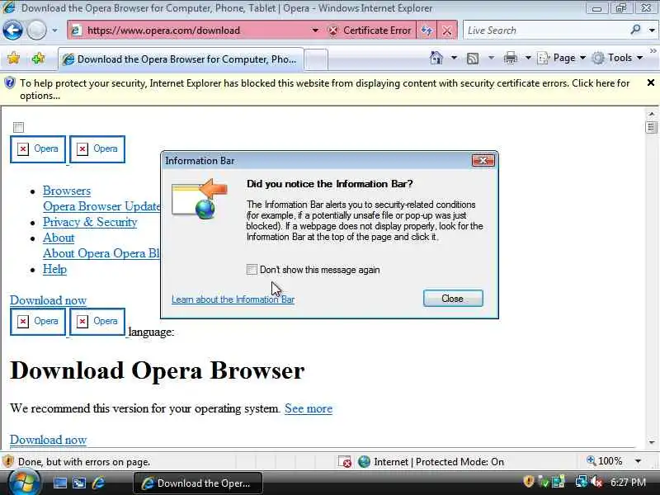Click the Stop loading X icon

(447, 31)
